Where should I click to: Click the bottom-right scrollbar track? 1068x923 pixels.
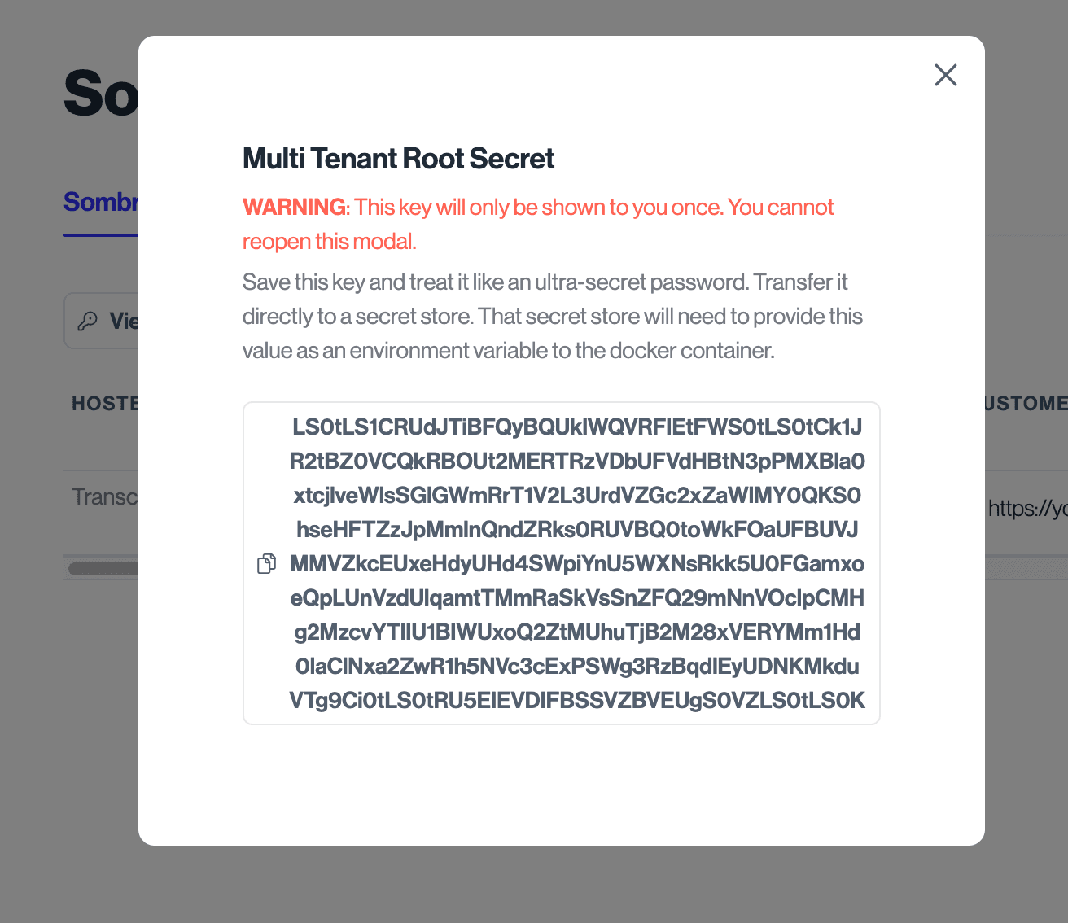(1026, 567)
